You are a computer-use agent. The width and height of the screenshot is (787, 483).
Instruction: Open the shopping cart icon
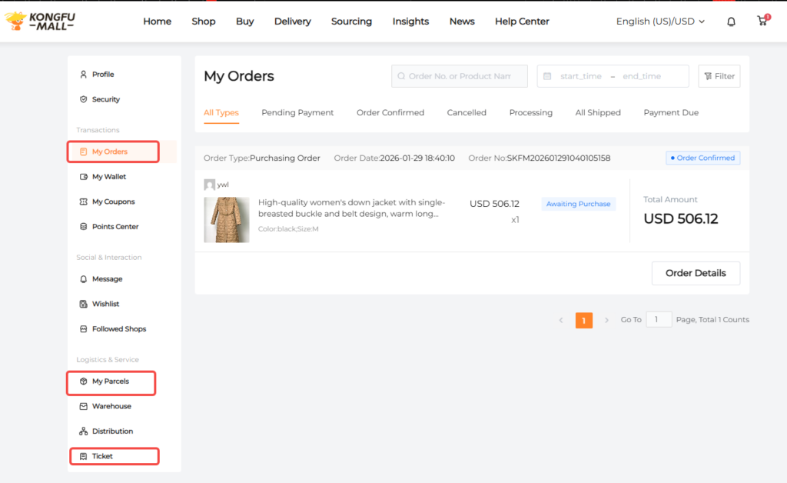pos(762,22)
